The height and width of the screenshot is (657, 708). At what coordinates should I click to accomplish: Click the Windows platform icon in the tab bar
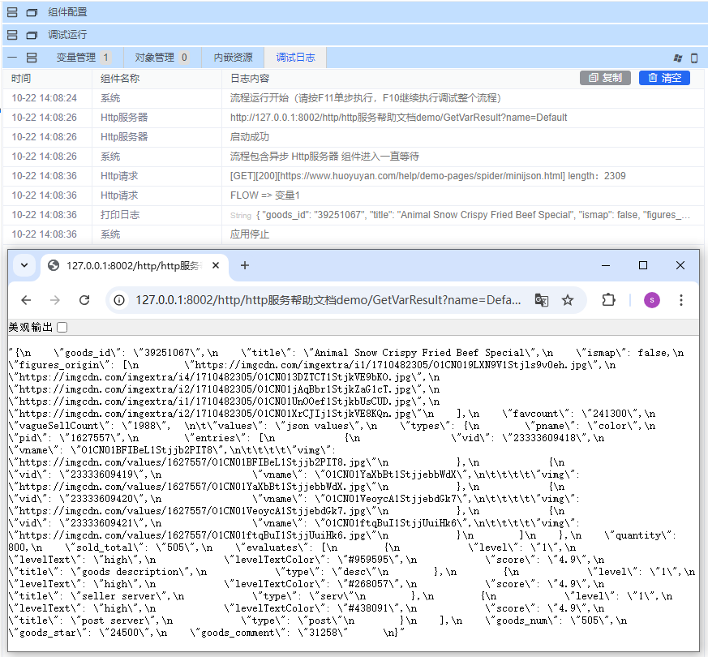(x=678, y=58)
